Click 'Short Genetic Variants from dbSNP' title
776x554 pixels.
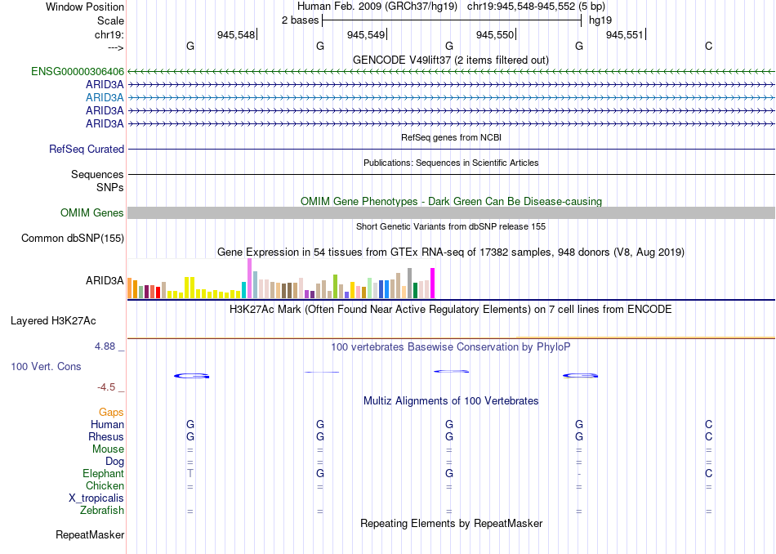451,226
